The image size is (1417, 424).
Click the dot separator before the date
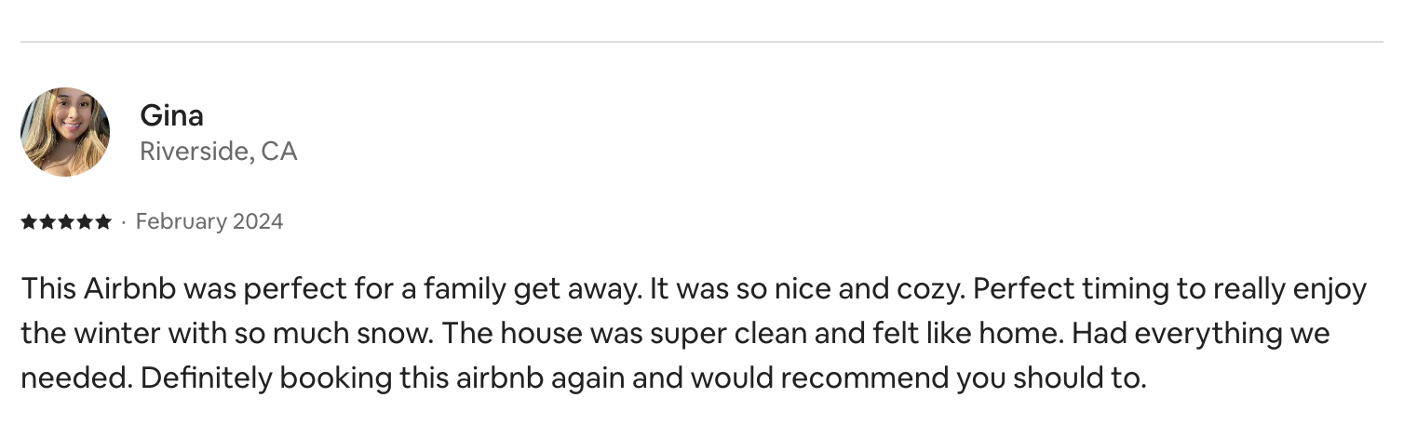point(124,222)
